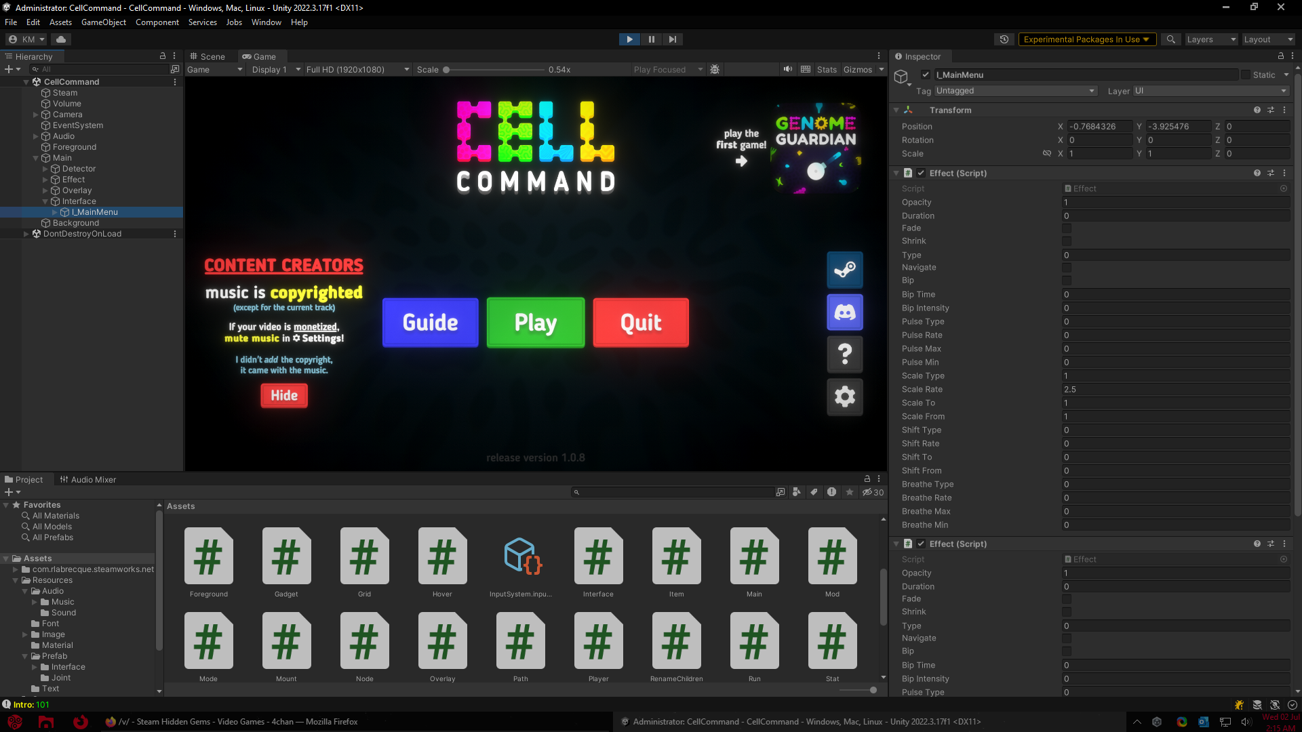Viewport: 1302px width, 732px height.
Task: Open the Full HD resolution dropdown
Action: [x=357, y=70]
